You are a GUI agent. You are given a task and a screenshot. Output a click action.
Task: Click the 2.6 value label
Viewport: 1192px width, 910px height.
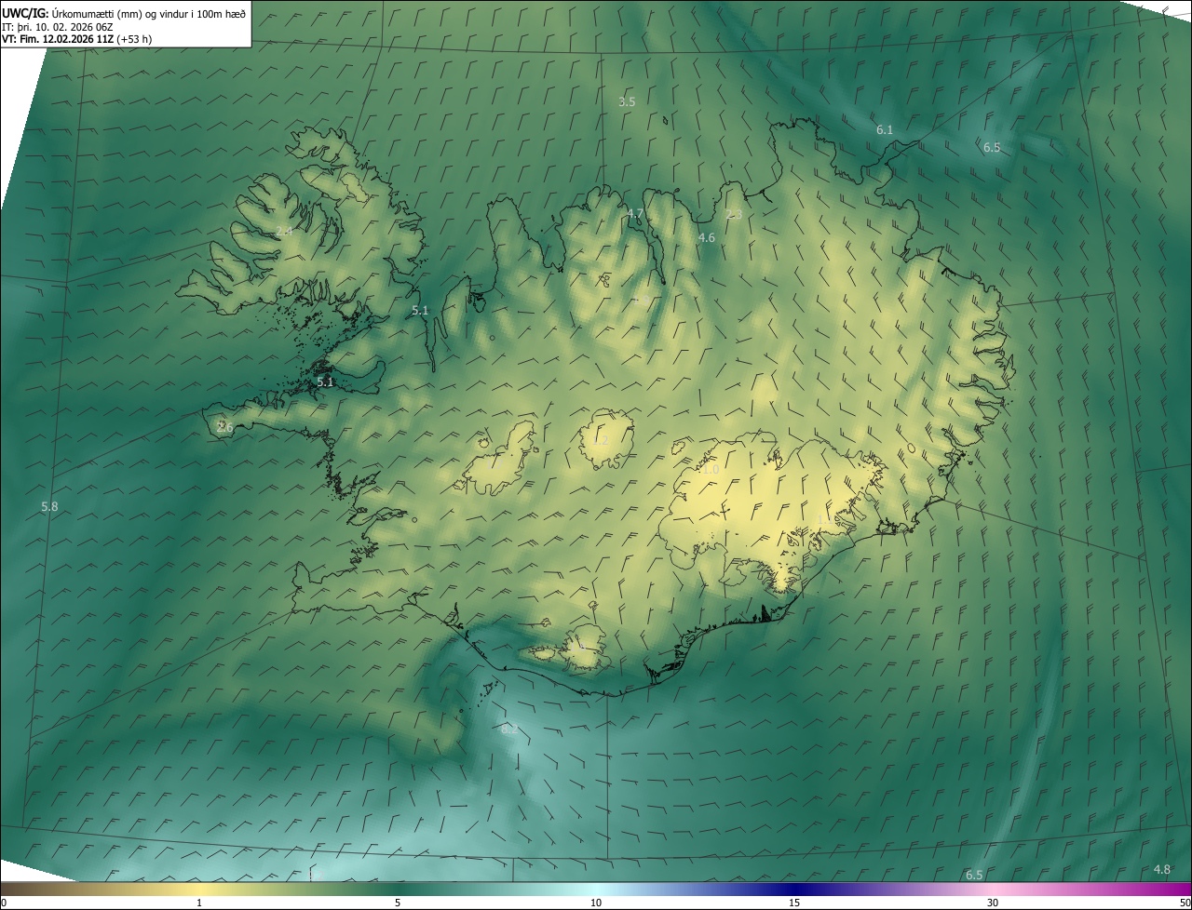click(224, 427)
